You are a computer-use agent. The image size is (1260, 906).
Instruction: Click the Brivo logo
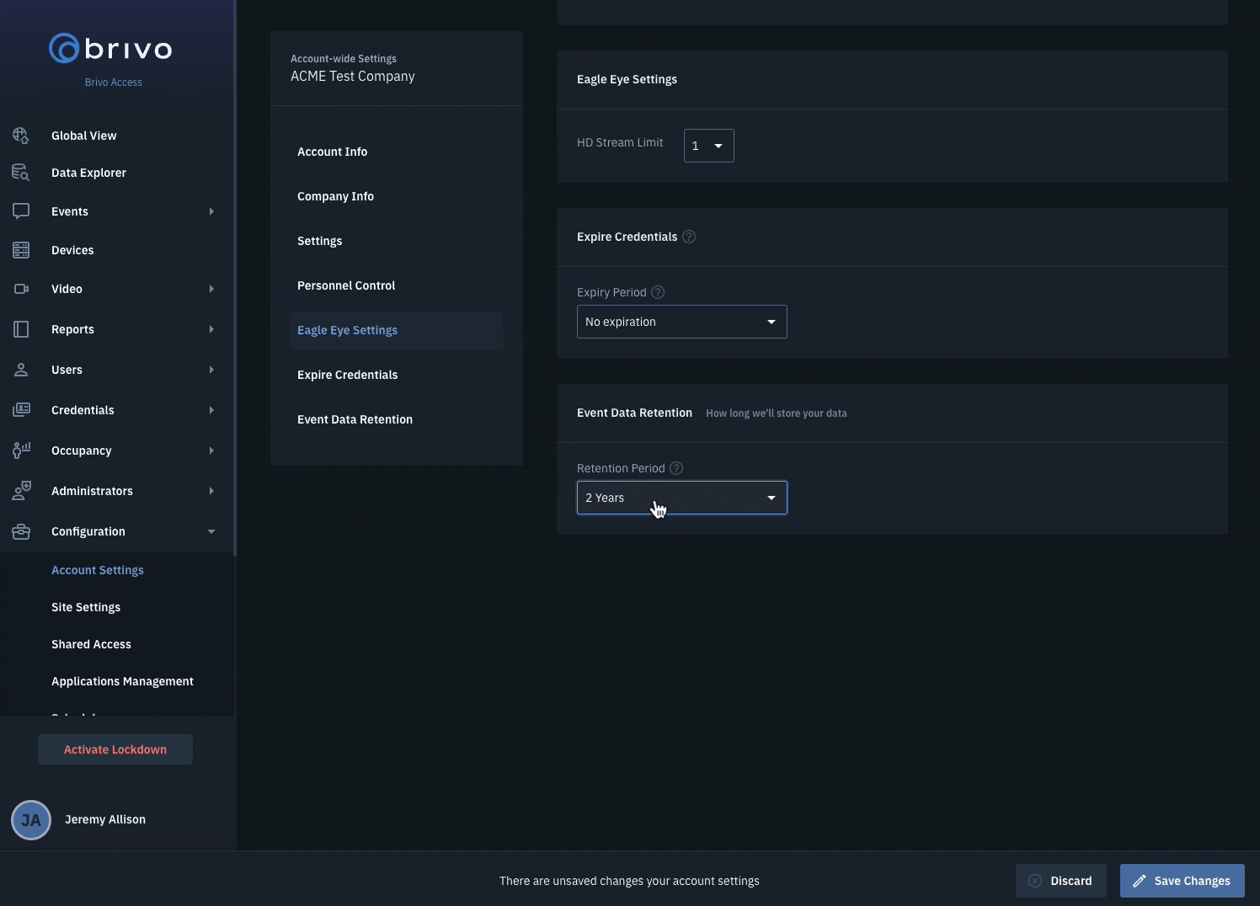tap(110, 49)
